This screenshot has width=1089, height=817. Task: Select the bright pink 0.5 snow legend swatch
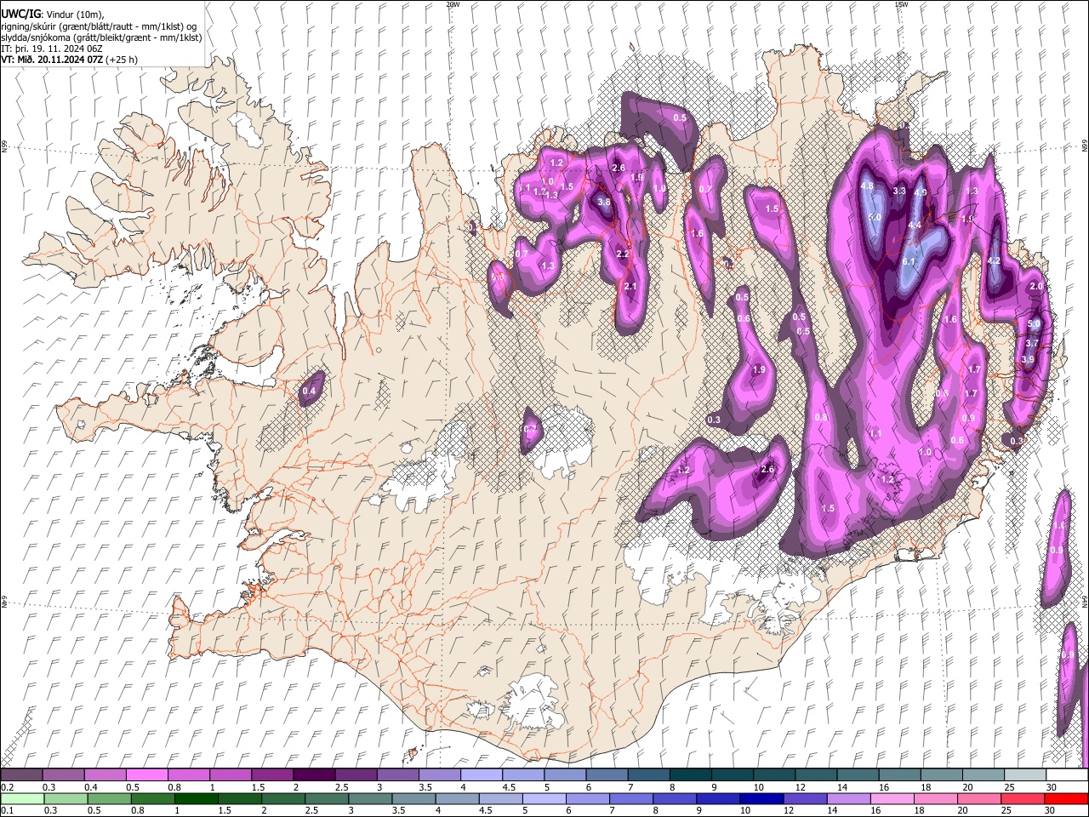(146, 775)
